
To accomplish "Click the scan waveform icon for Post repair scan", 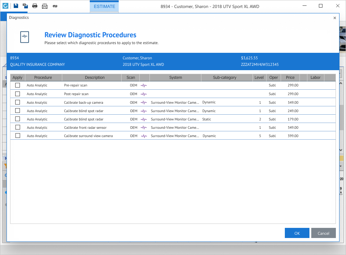I will (x=144, y=94).
